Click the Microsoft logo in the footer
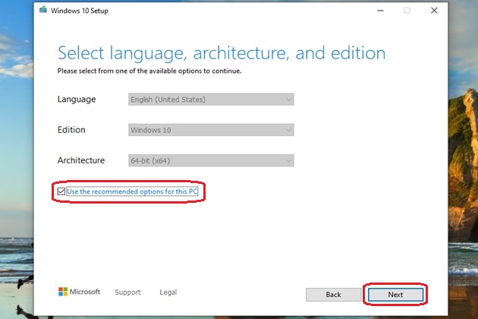This screenshot has width=478, height=319. pyautogui.click(x=79, y=292)
